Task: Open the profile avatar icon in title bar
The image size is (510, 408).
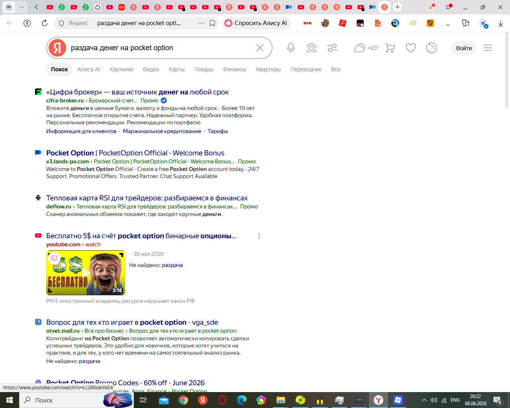Action: click(431, 7)
